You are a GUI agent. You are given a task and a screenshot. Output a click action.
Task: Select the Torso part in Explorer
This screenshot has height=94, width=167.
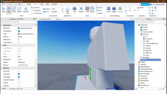tap(147, 55)
